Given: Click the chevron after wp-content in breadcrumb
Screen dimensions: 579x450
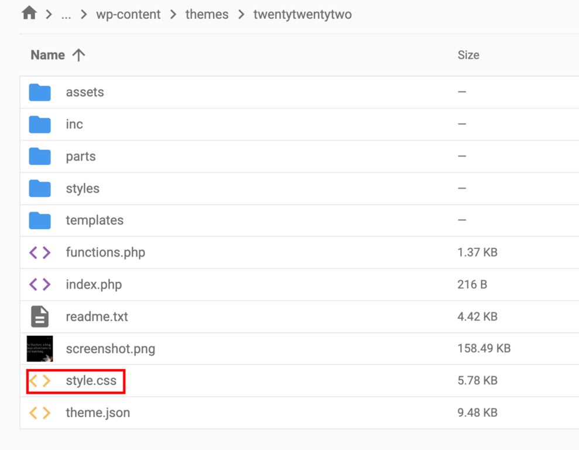Looking at the screenshot, I should pyautogui.click(x=173, y=14).
